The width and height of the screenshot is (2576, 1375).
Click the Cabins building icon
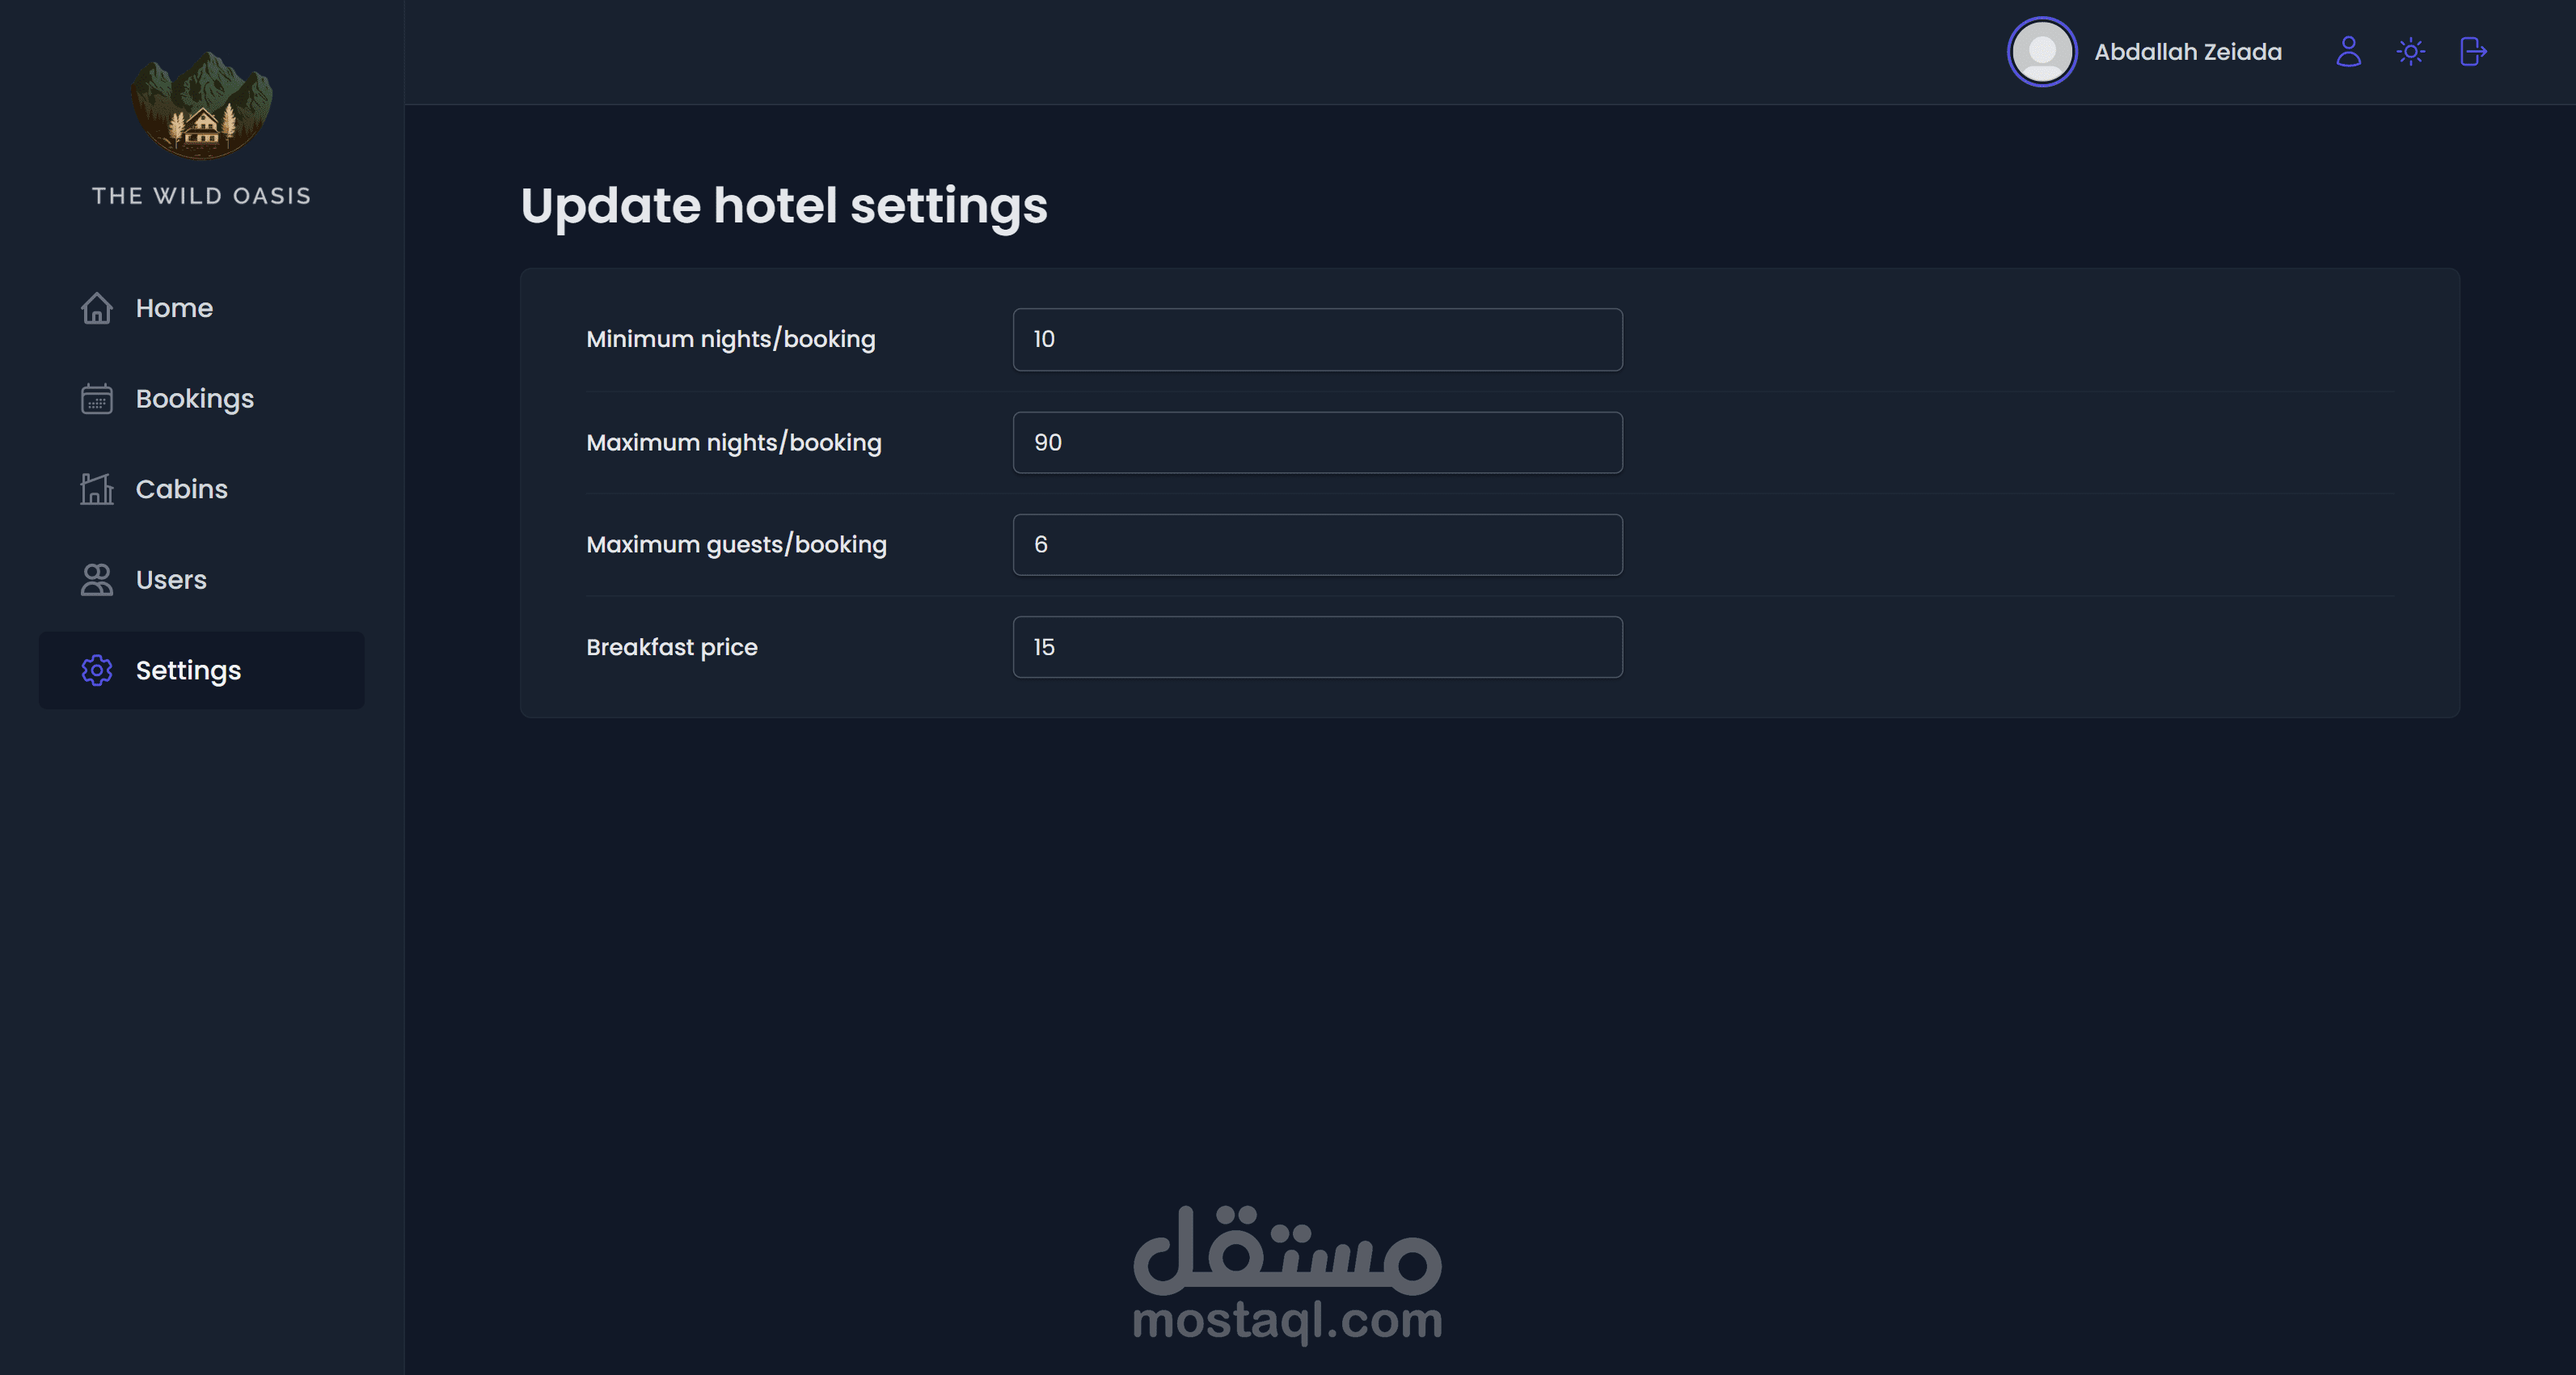97,489
